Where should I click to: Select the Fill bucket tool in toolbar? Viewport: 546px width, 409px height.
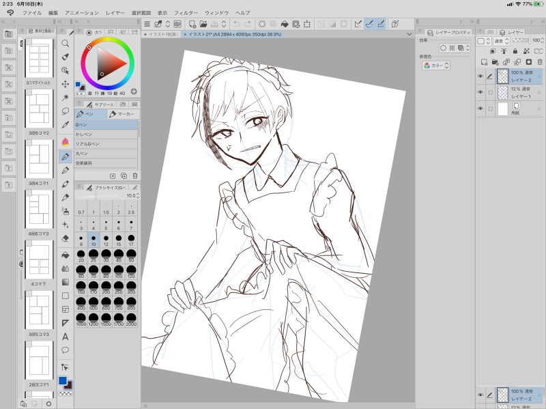(x=65, y=255)
